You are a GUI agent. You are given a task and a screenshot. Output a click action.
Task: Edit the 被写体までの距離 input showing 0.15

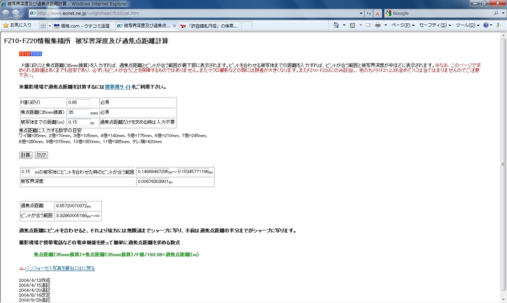79,122
